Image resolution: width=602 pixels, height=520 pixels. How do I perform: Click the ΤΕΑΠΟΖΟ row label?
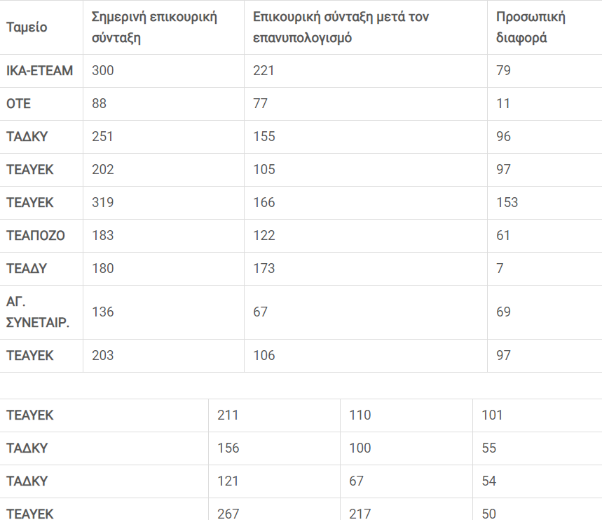coord(36,236)
